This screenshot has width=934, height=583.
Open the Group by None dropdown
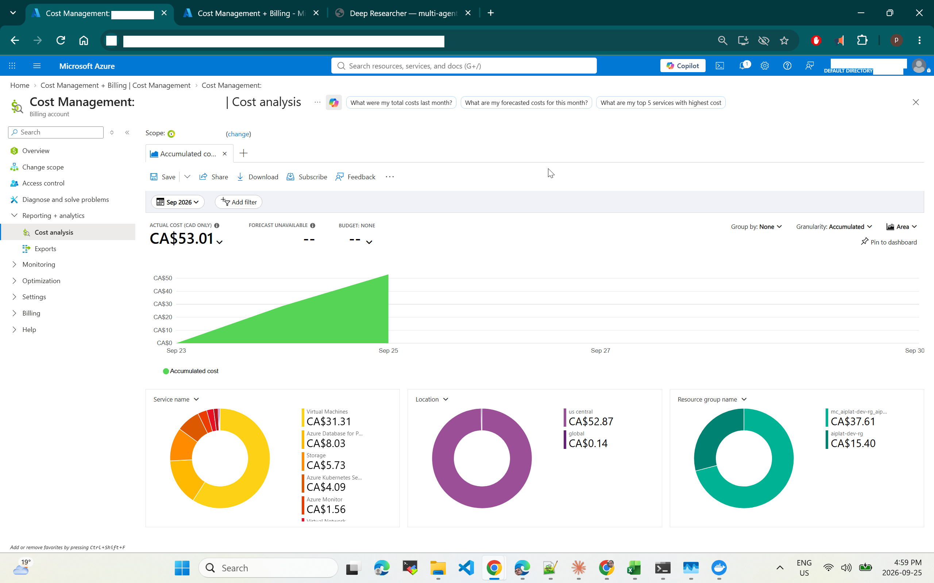point(756,226)
